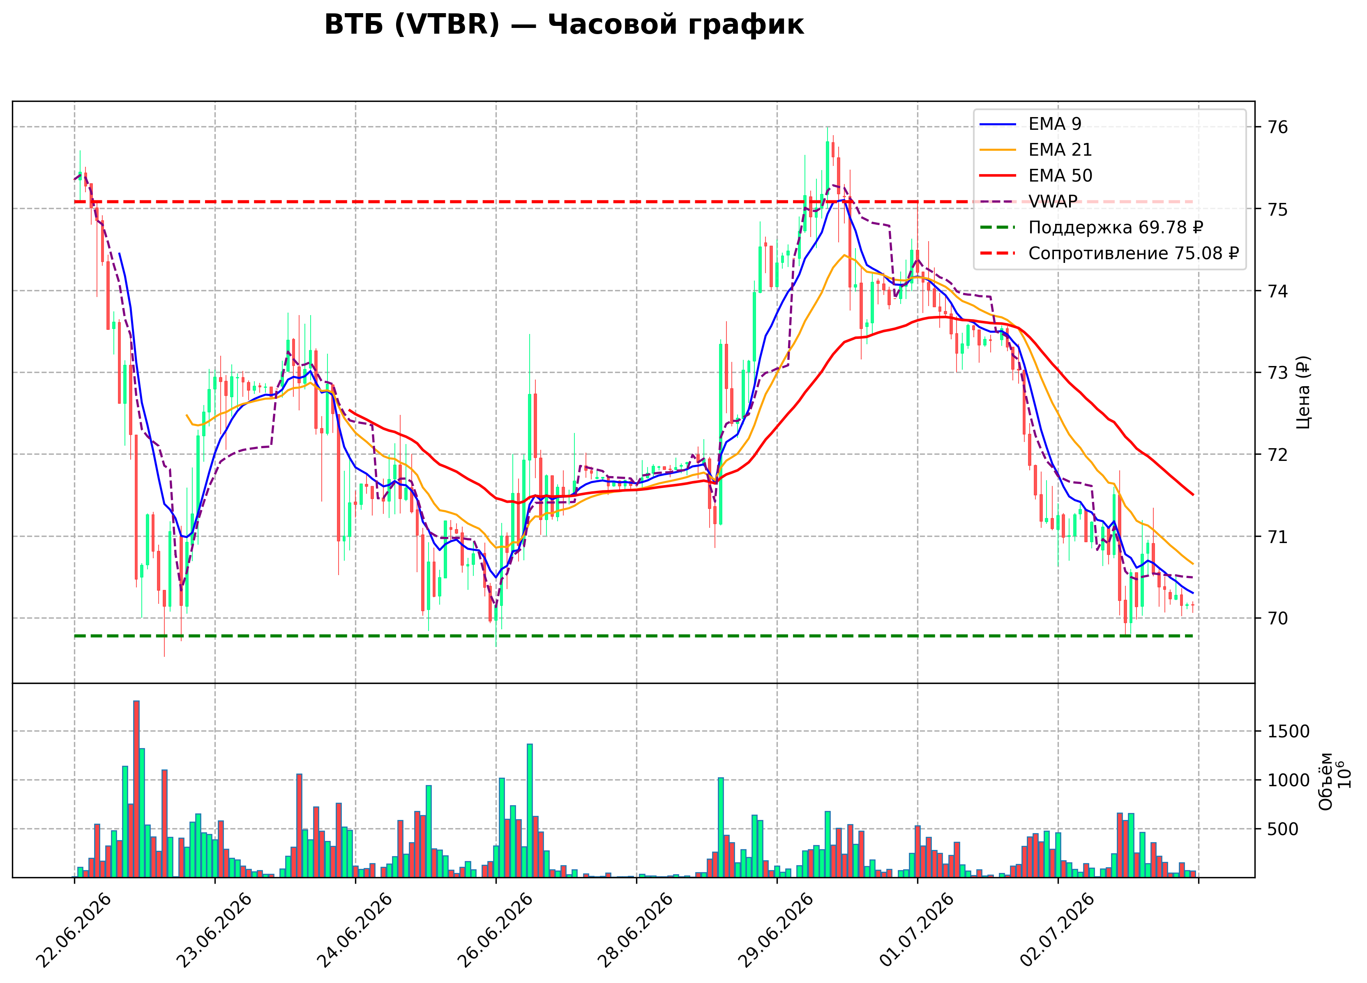Click volume tick 1000
1367x983 pixels.
click(x=1289, y=780)
